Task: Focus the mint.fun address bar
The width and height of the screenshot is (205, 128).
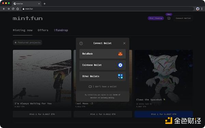Action: coord(107,9)
